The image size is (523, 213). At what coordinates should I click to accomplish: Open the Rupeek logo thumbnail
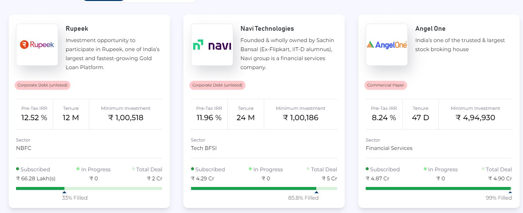pos(37,45)
